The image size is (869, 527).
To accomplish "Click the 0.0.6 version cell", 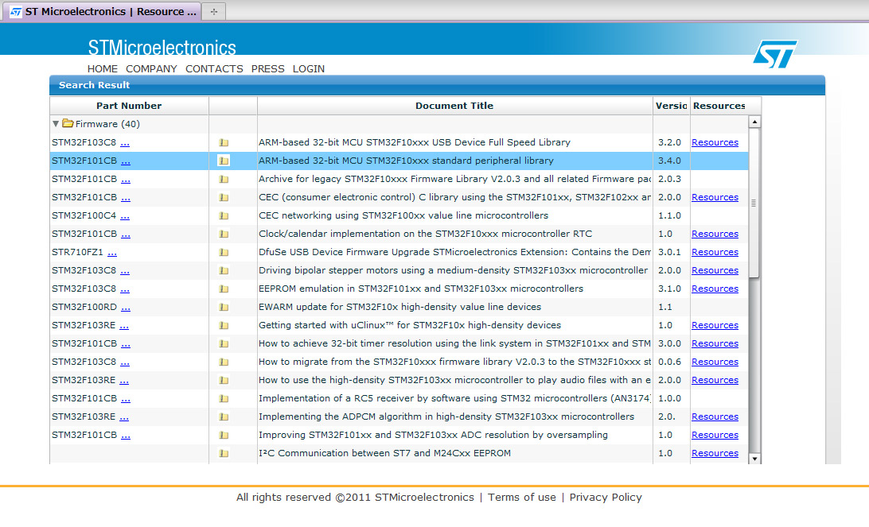I will coord(669,362).
